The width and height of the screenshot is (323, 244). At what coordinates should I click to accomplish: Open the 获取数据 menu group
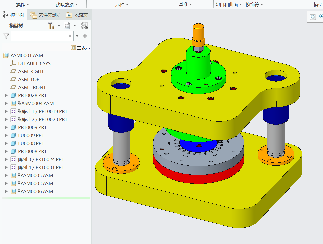click(66, 4)
